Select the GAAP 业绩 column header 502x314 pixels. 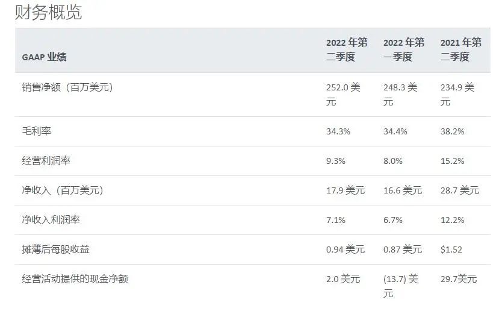[x=44, y=57]
